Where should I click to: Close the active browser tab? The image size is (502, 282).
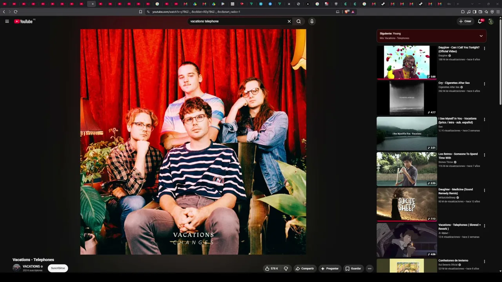point(93,4)
